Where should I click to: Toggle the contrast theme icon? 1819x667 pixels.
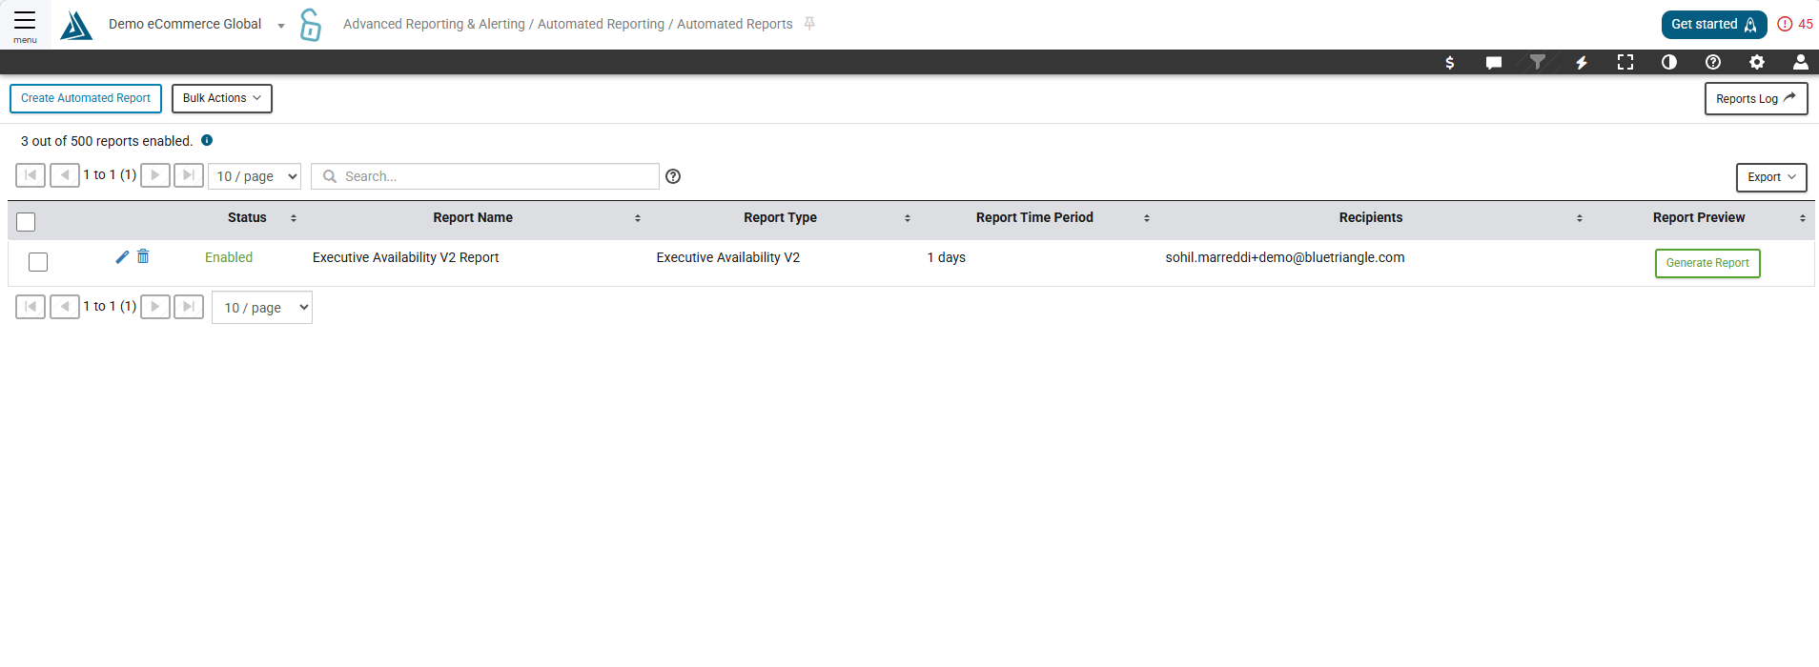[x=1669, y=62]
